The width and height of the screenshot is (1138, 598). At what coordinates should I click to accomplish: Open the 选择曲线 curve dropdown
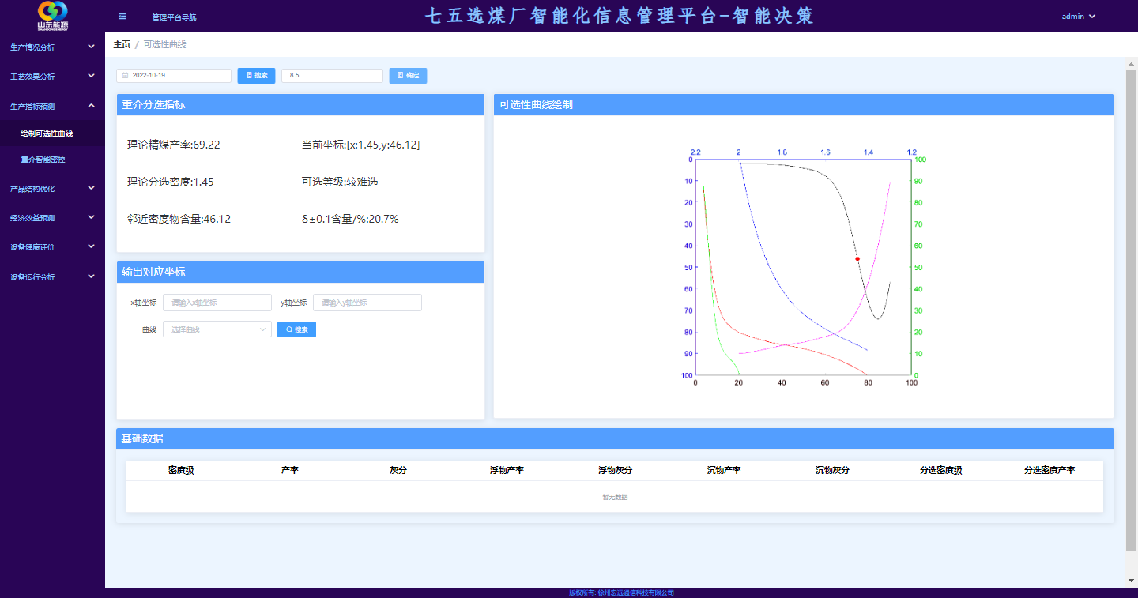click(217, 329)
